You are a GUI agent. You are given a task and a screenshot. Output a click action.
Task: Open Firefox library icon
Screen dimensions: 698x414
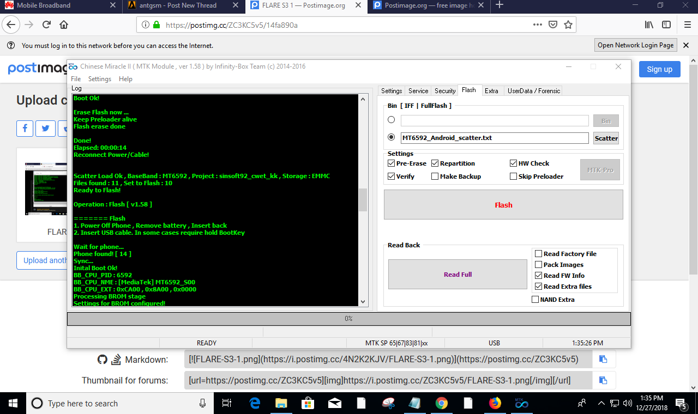(x=649, y=25)
